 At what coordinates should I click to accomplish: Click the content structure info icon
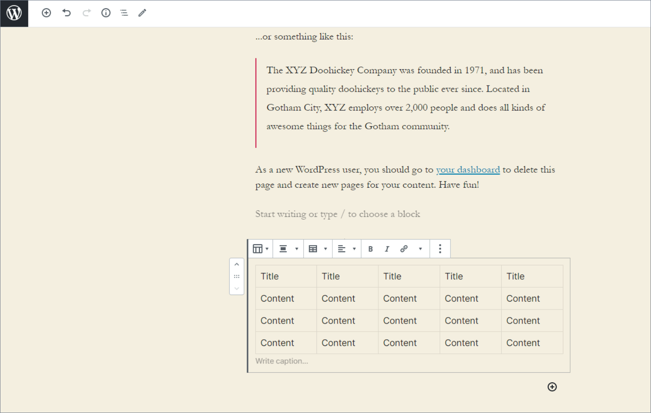106,13
